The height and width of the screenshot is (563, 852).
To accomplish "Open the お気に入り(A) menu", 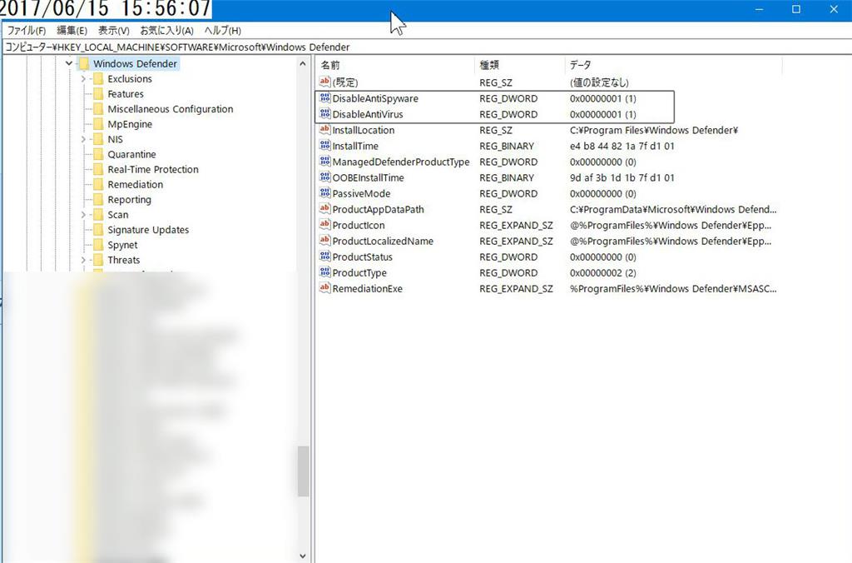I will tap(166, 31).
